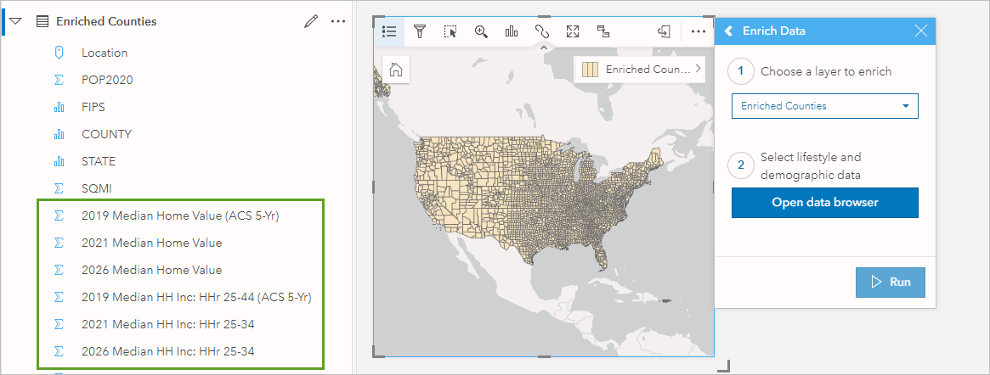Select the SQMI field
This screenshot has width=990, height=375.
tap(97, 188)
